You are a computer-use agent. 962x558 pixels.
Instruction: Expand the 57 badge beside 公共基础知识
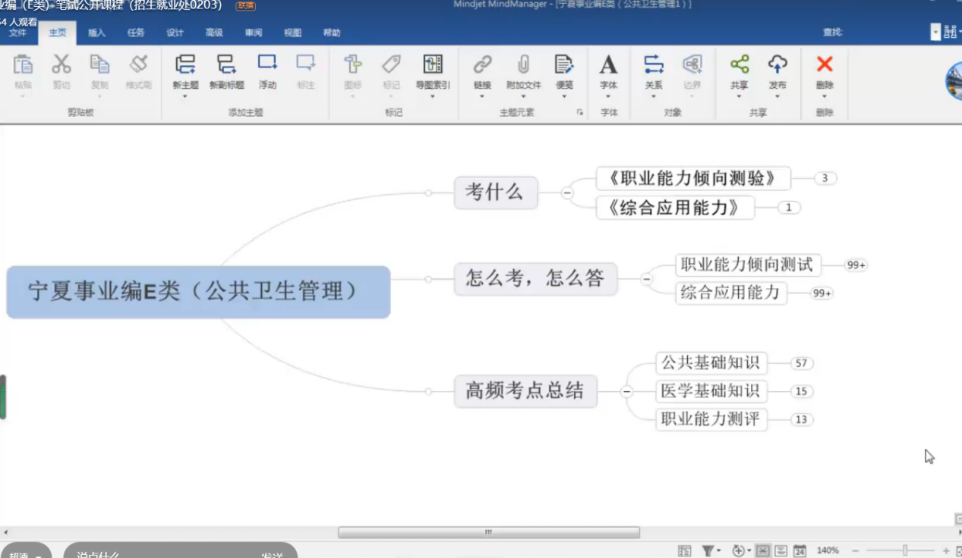(x=801, y=364)
